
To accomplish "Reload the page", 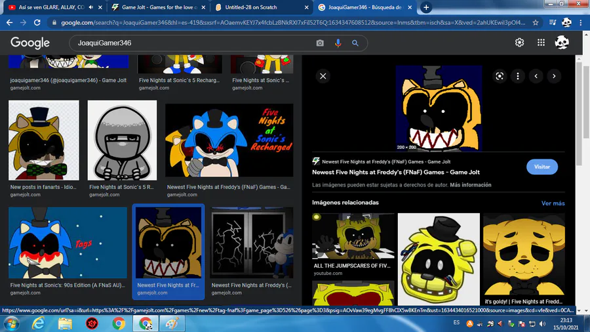I will point(37,22).
